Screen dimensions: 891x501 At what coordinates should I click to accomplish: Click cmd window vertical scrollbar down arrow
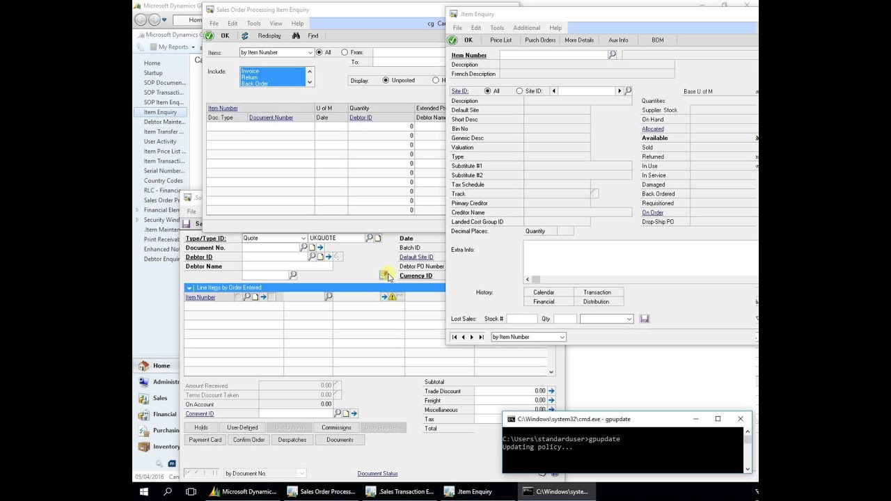click(748, 469)
